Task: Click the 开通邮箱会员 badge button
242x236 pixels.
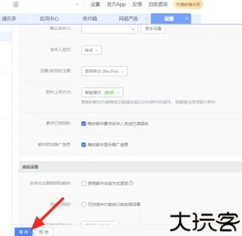Action: coord(188,5)
